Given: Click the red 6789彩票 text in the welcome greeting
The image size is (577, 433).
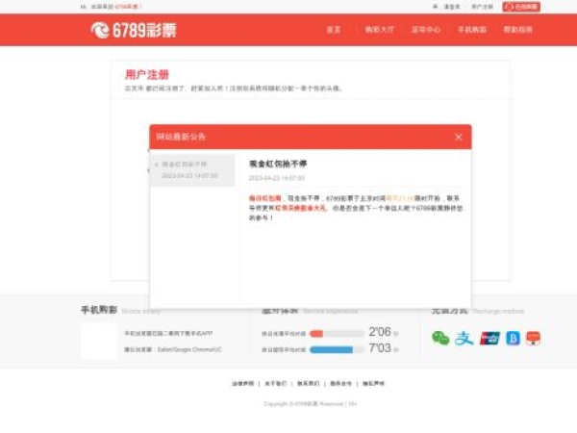Looking at the screenshot, I should (x=127, y=7).
